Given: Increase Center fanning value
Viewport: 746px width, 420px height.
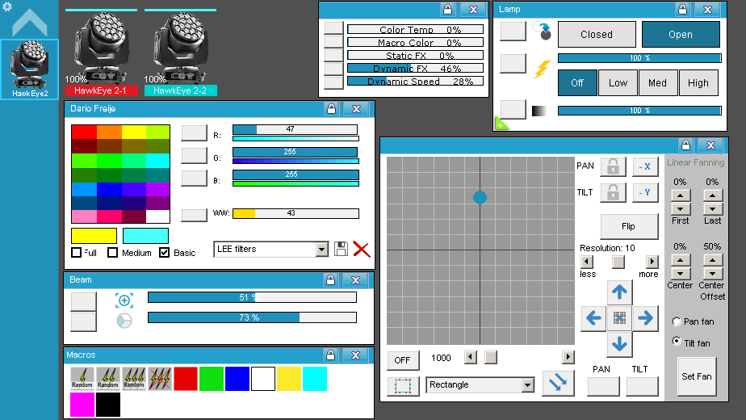Looking at the screenshot, I should click(681, 260).
